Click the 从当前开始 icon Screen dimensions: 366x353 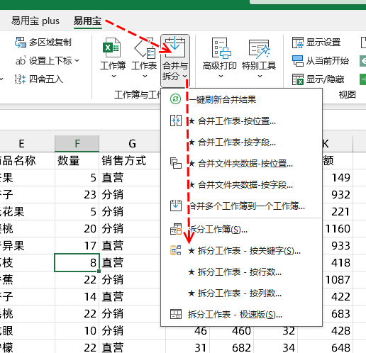click(297, 61)
